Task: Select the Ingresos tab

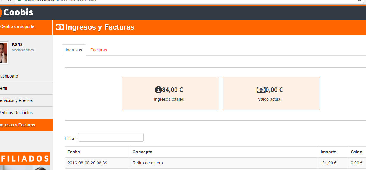Action: pos(74,50)
